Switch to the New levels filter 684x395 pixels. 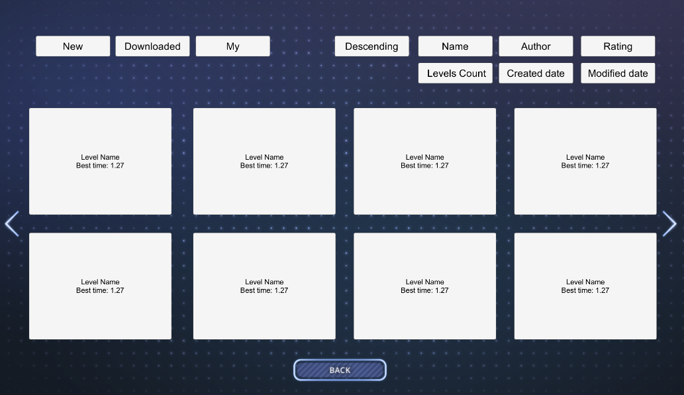pyautogui.click(x=73, y=46)
